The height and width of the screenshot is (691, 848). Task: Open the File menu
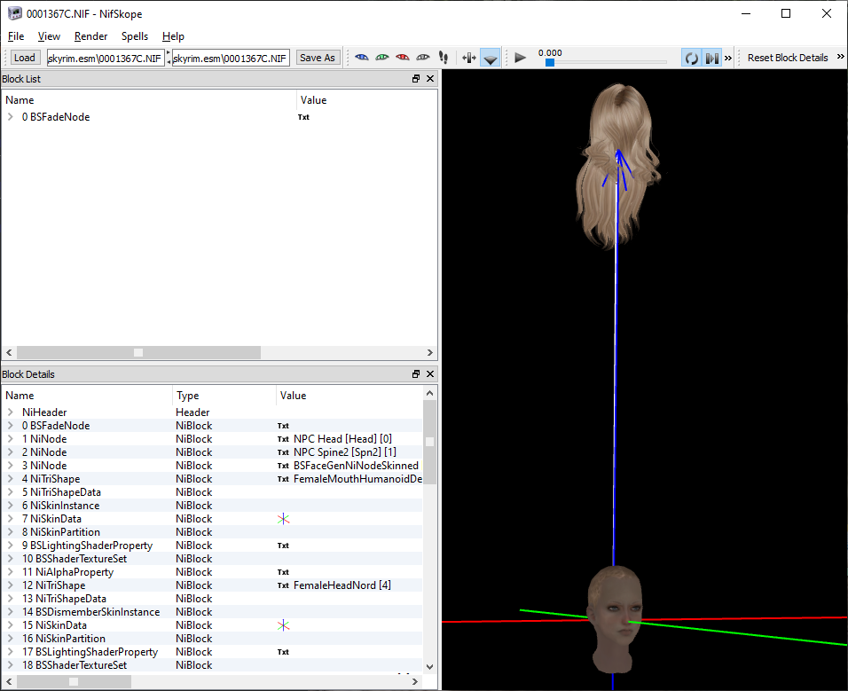point(16,36)
